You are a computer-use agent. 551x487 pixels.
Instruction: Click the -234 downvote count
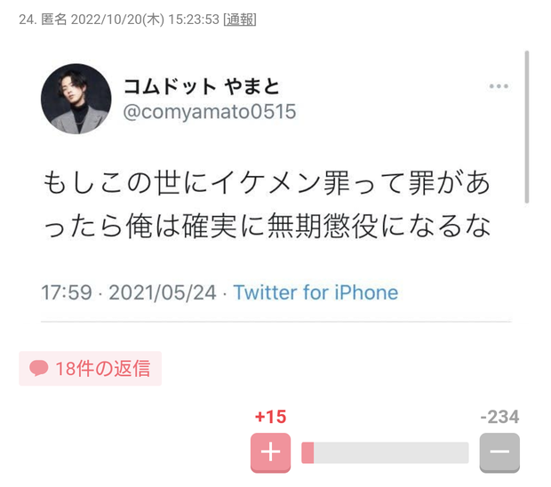tap(499, 417)
